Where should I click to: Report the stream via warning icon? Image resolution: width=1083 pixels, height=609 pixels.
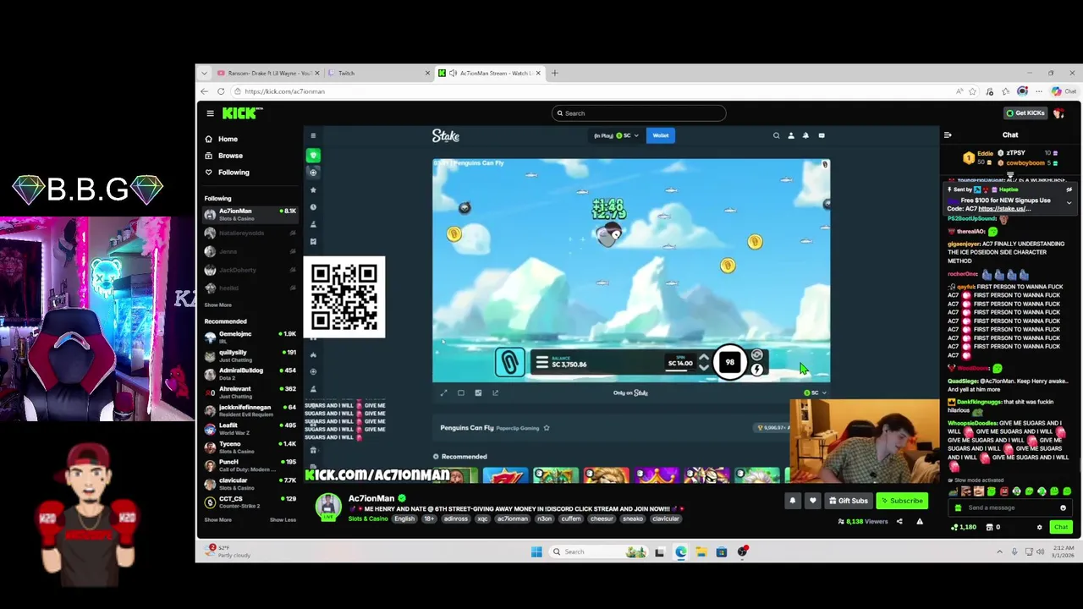[920, 522]
